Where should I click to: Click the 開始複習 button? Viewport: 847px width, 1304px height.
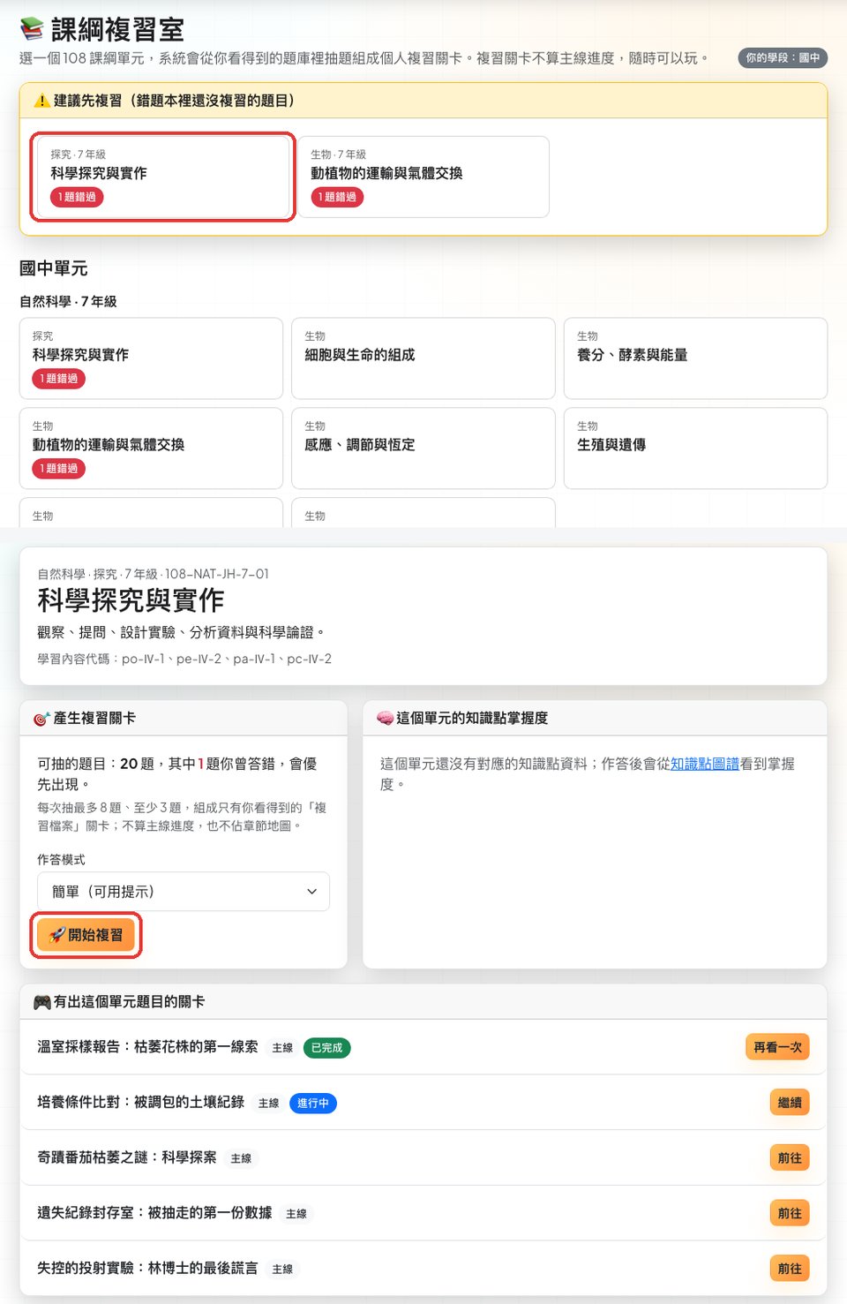coord(86,935)
